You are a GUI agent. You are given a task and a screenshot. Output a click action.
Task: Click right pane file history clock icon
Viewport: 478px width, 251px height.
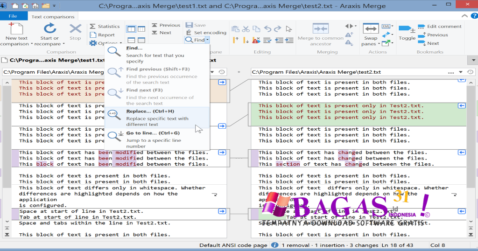point(471,72)
